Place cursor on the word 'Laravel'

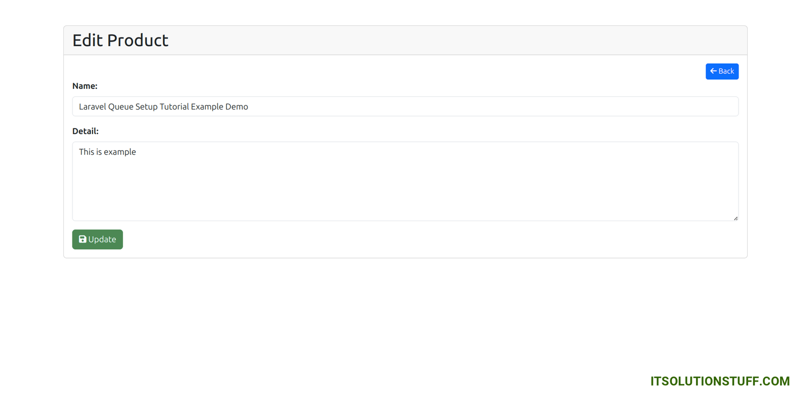92,106
